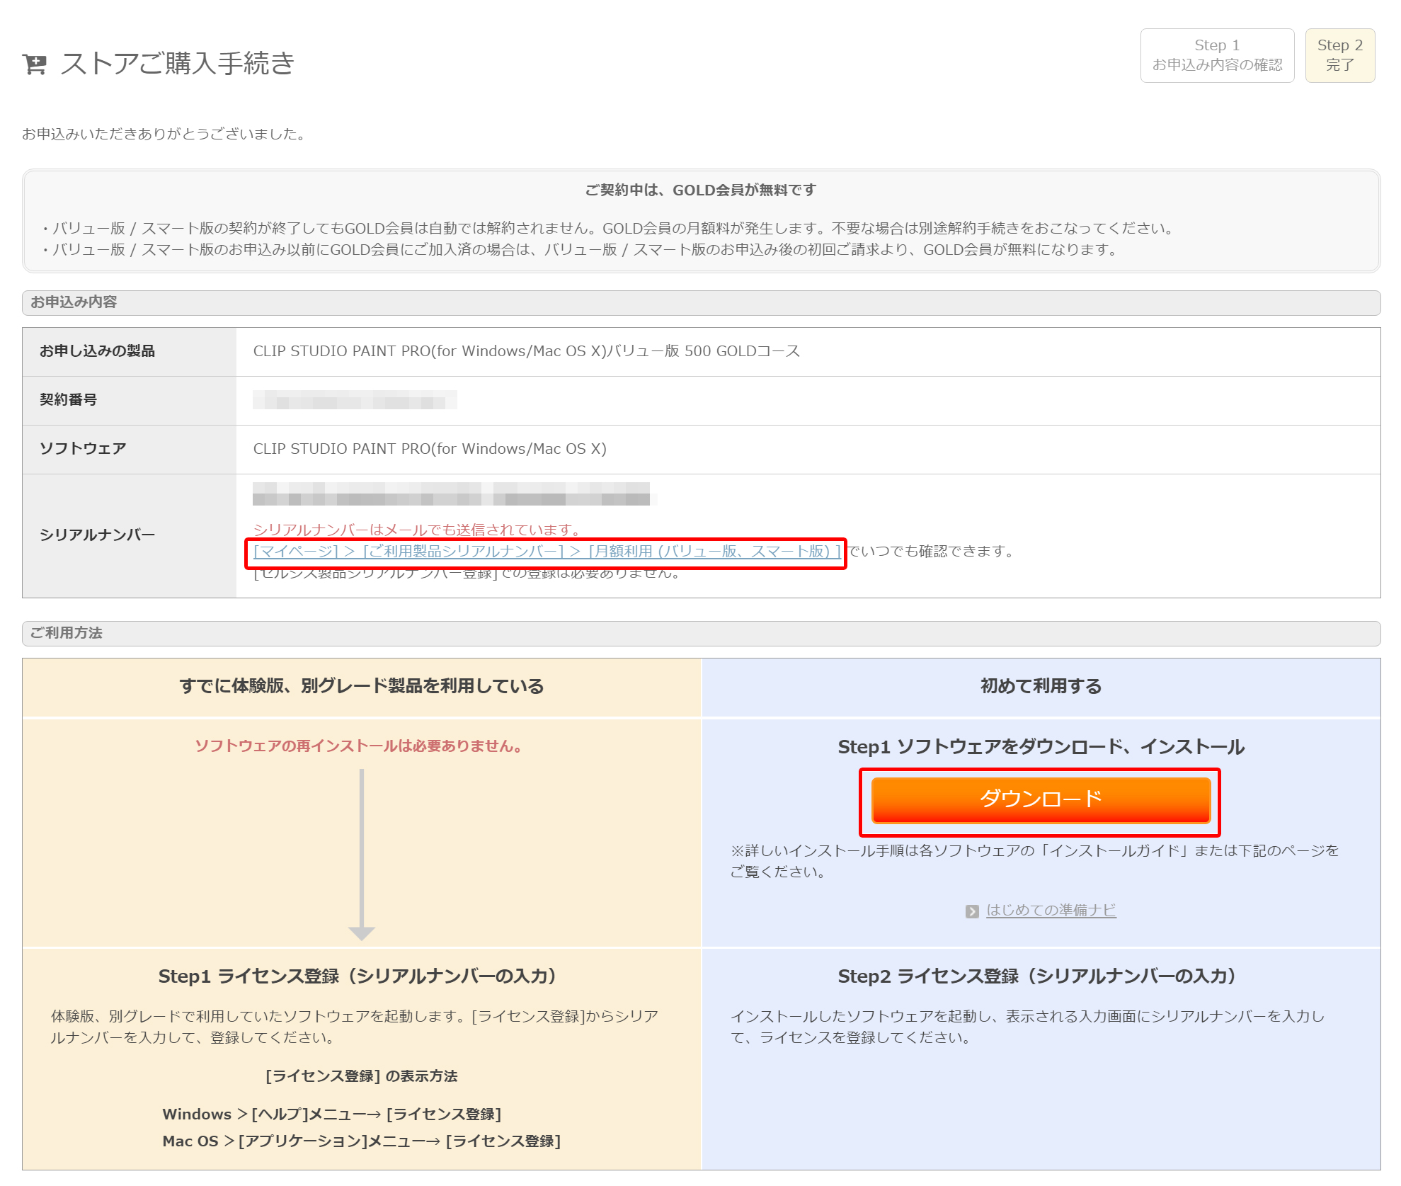Click the 契約番号 row label

pos(69,400)
